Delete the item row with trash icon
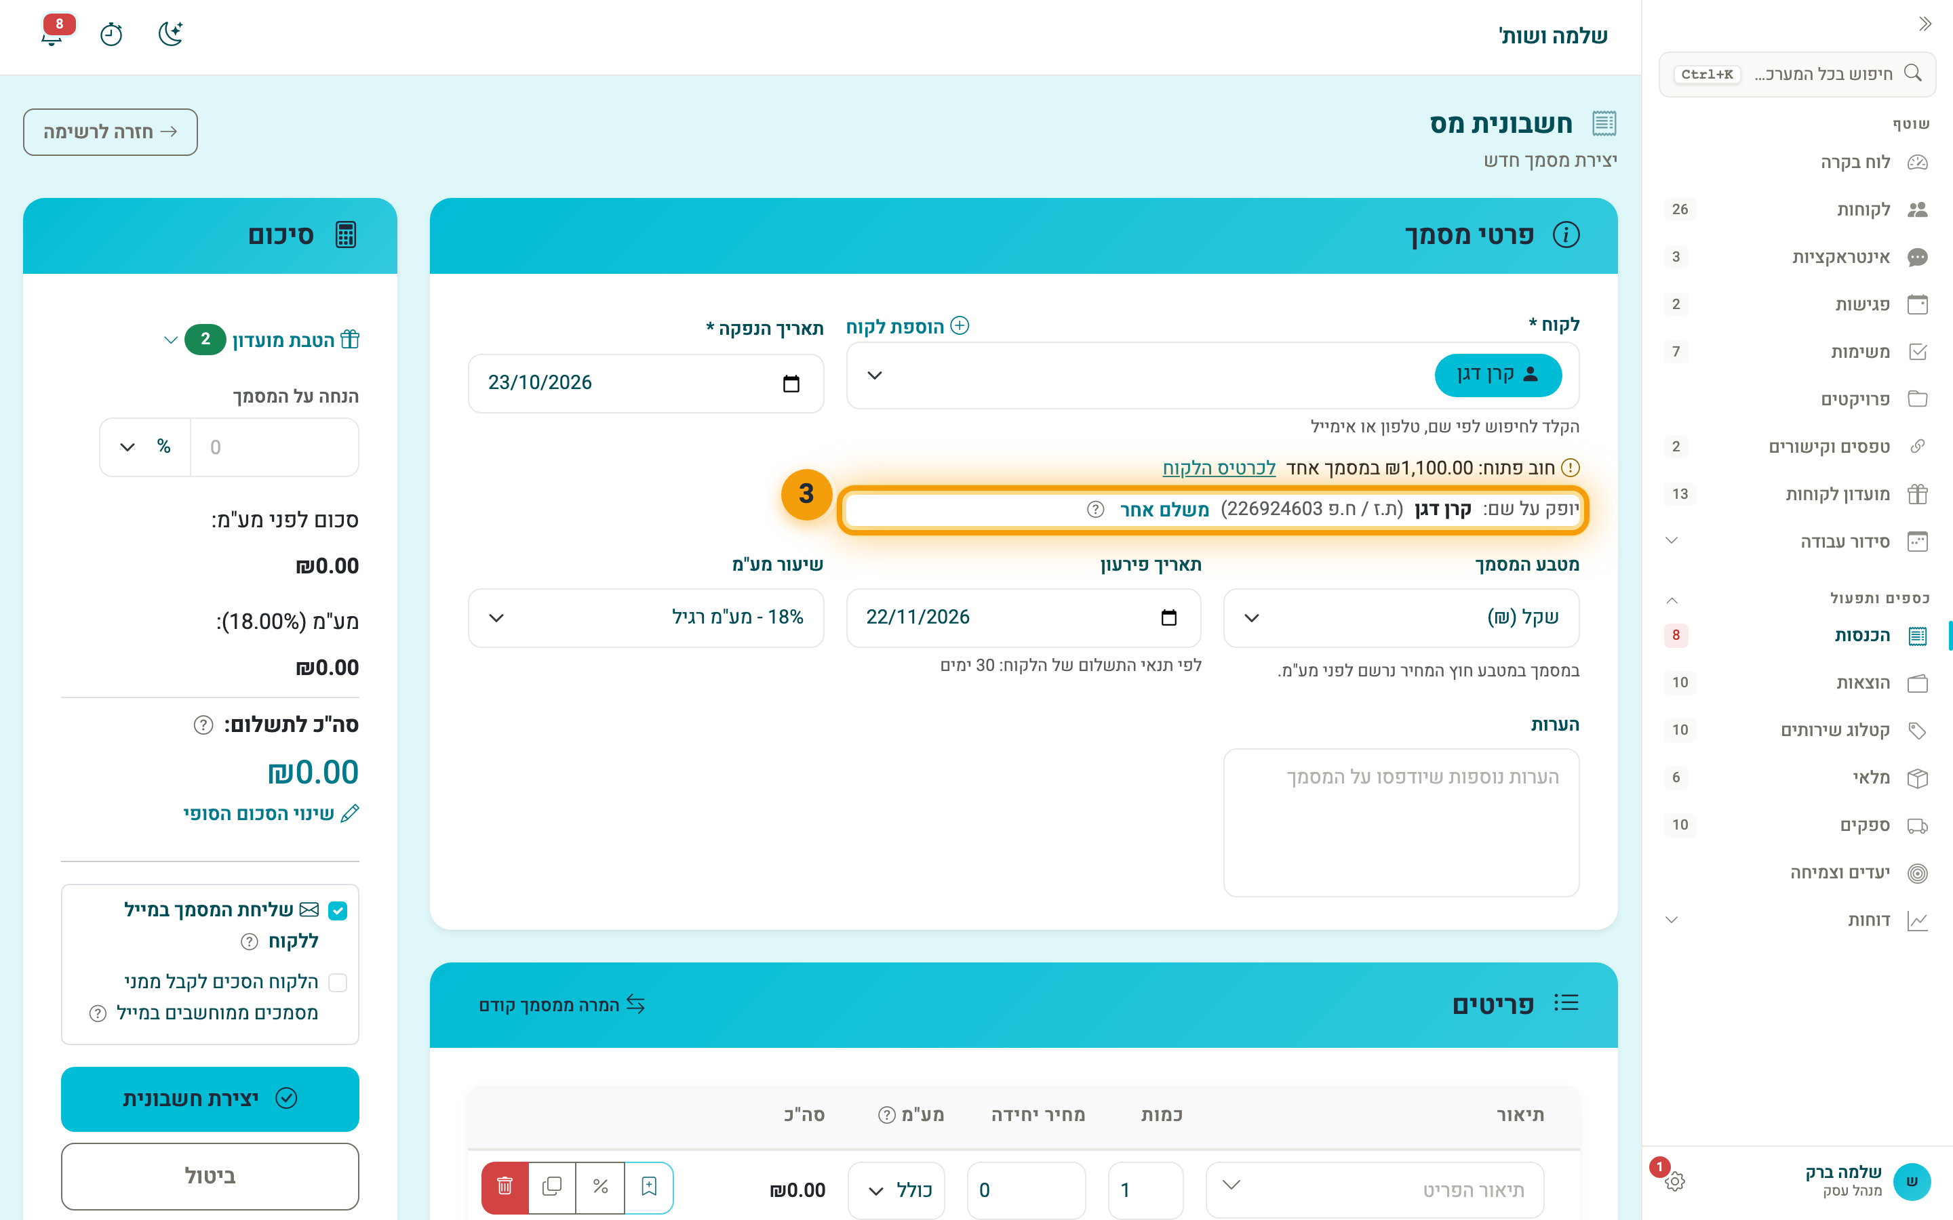 coord(505,1186)
